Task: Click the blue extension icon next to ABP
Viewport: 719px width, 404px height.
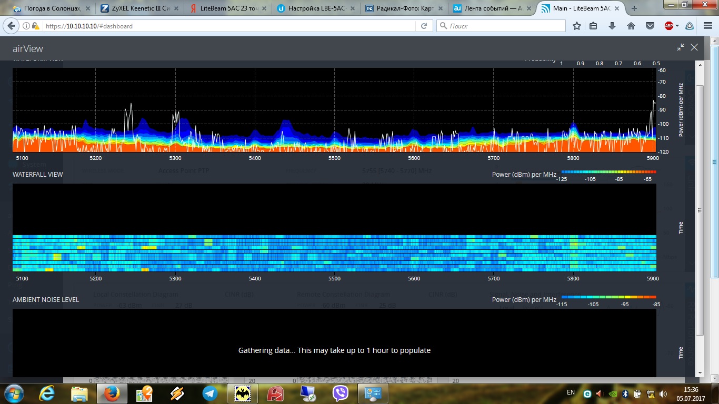Action: [x=689, y=26]
